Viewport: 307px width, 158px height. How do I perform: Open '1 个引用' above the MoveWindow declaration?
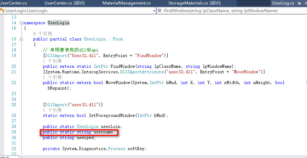tap(52, 77)
